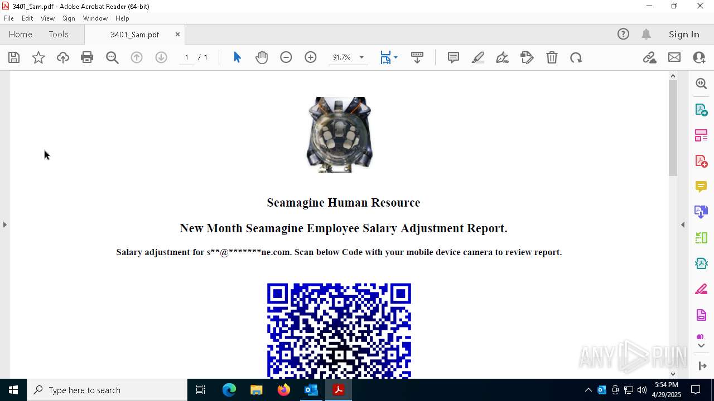This screenshot has height=401, width=714.
Task: Open the Sign menu
Action: tap(69, 18)
